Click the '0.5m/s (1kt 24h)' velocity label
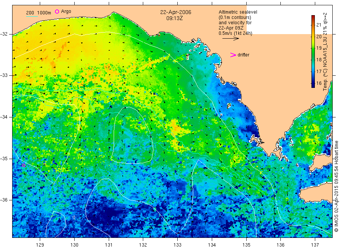341x250 pixels. click(x=235, y=33)
